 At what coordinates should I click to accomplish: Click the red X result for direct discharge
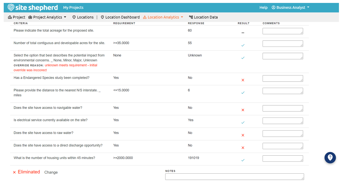pos(243,148)
